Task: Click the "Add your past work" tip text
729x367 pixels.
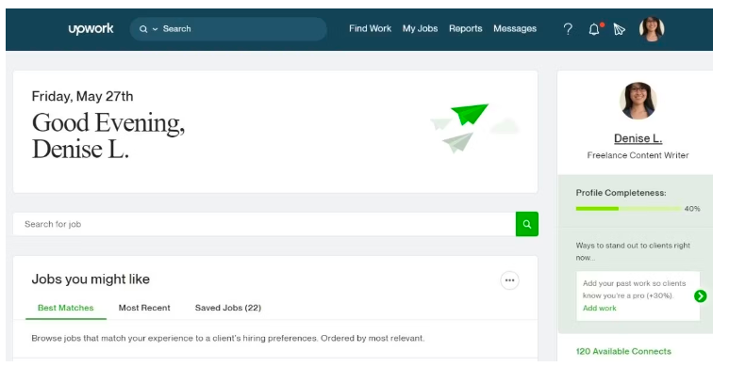Action: point(634,289)
